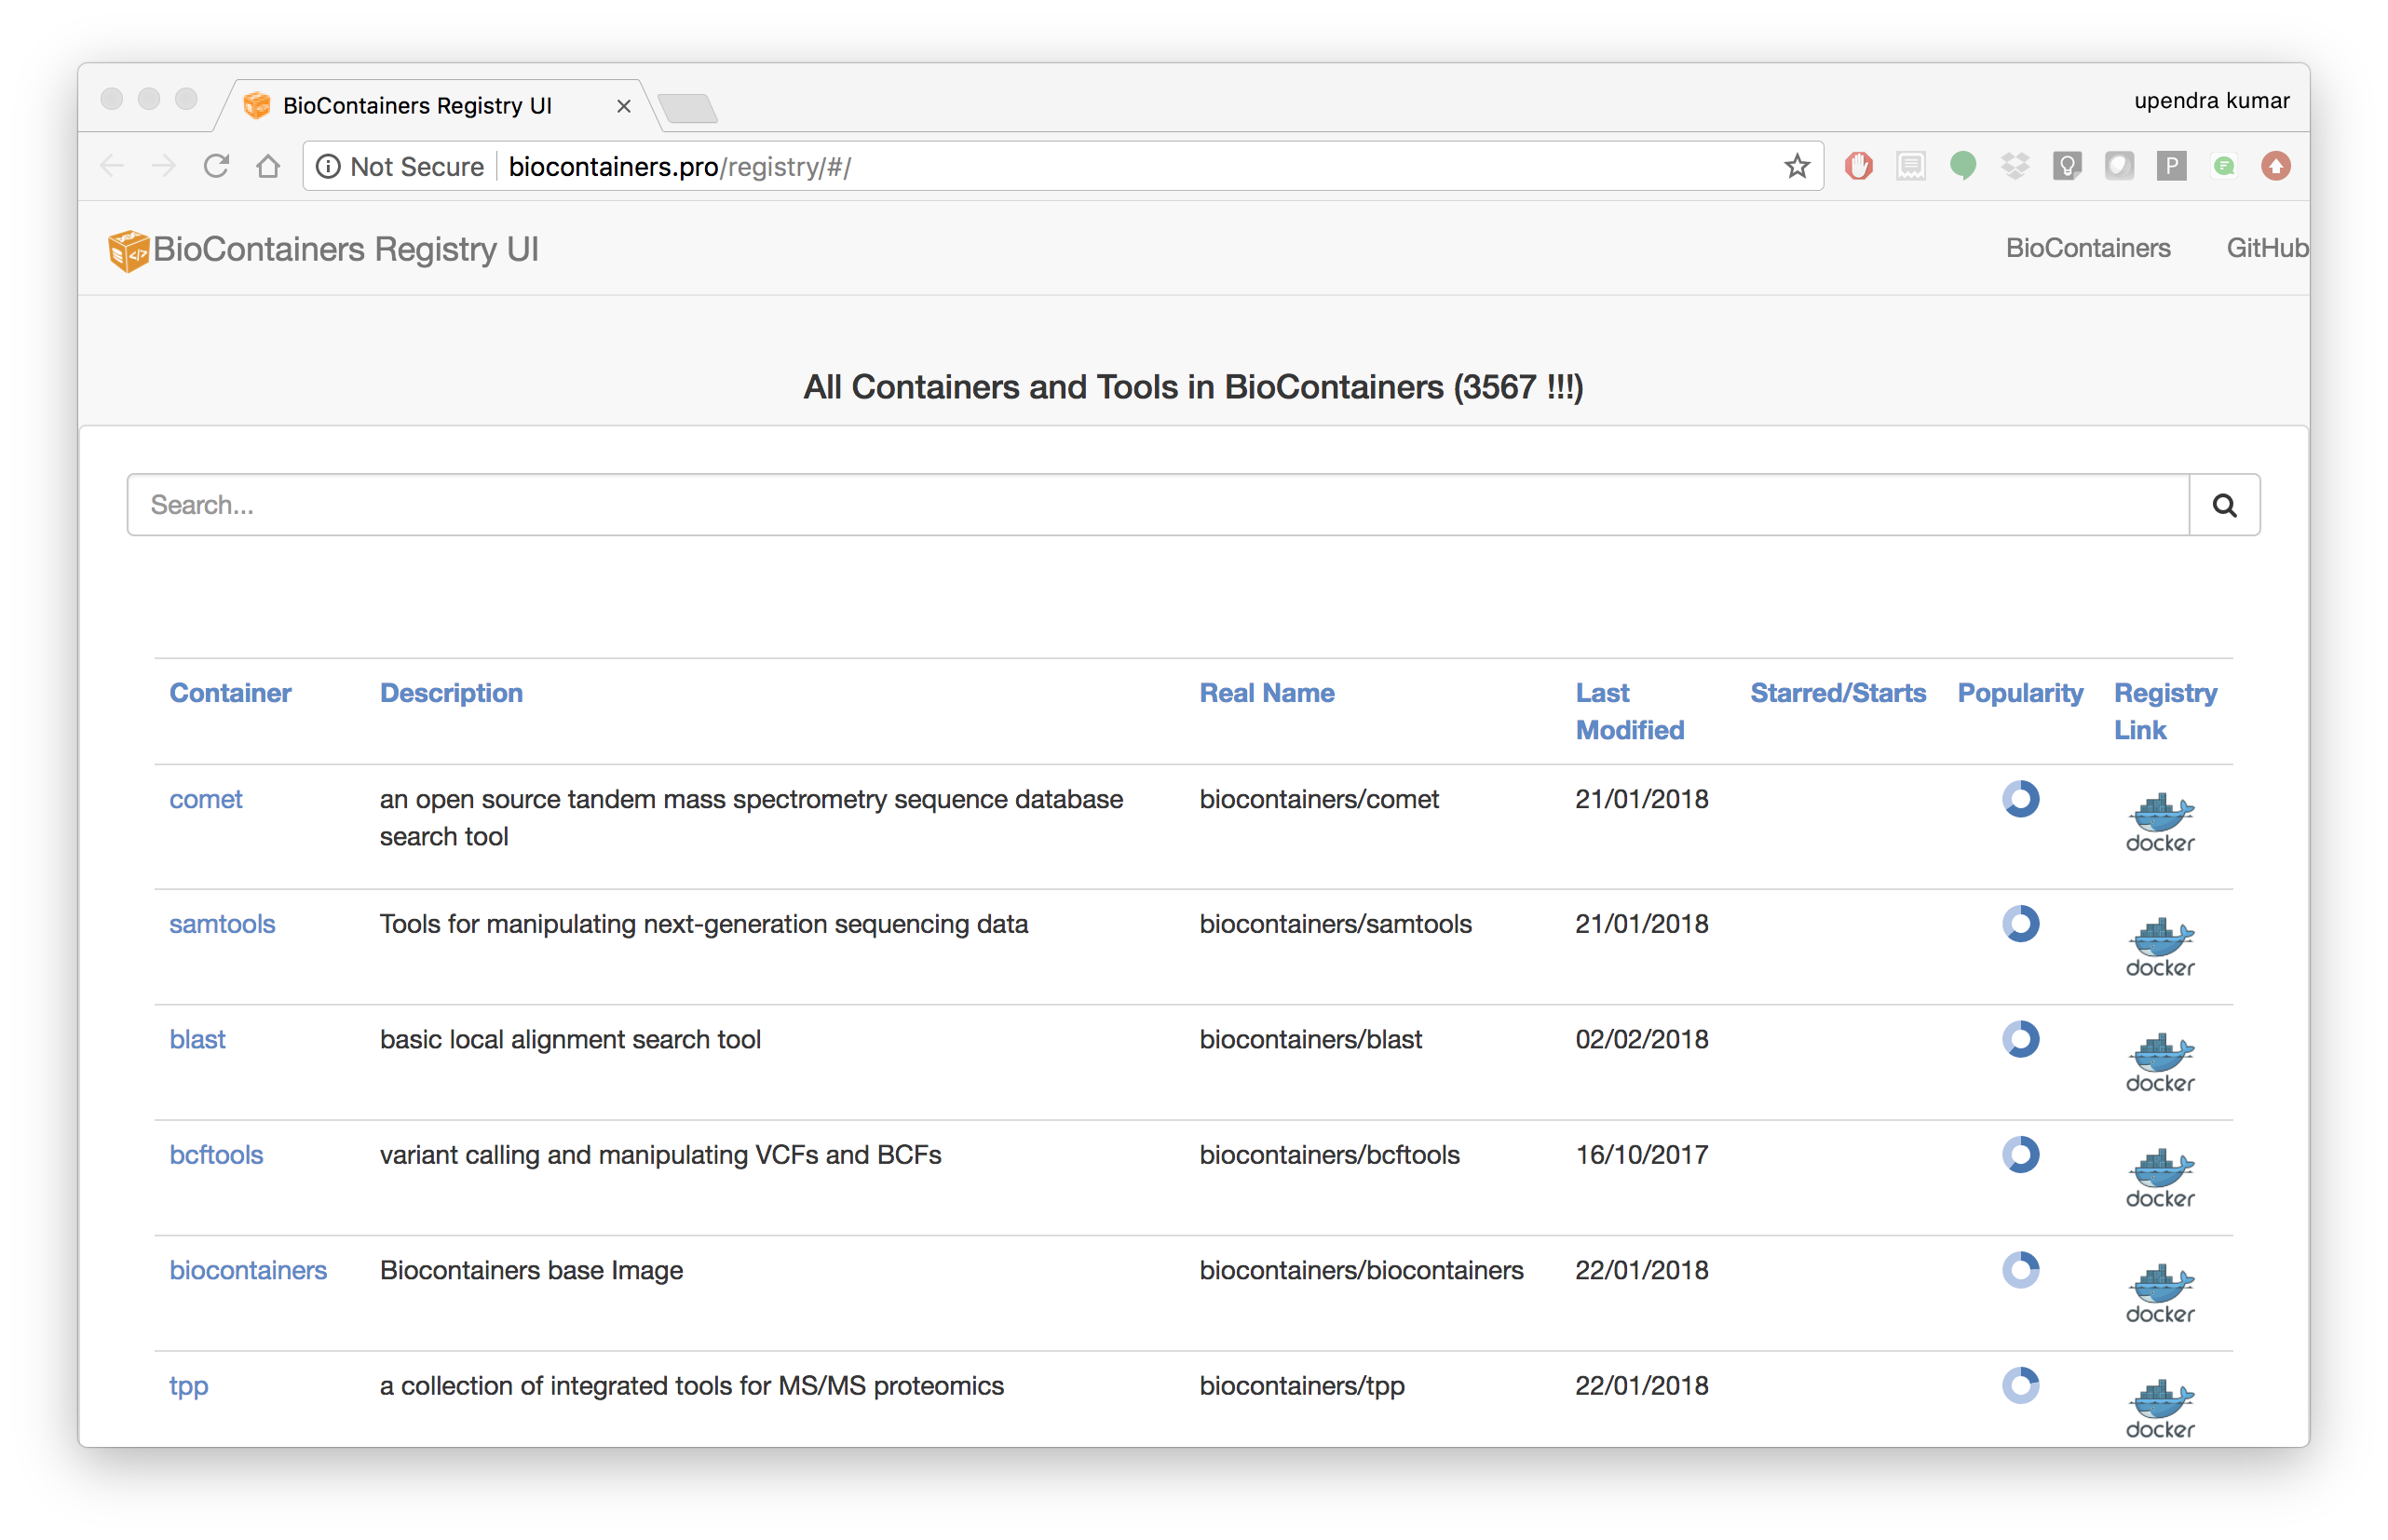The height and width of the screenshot is (1540, 2388).
Task: Sort by Last Modified column header
Action: (1629, 711)
